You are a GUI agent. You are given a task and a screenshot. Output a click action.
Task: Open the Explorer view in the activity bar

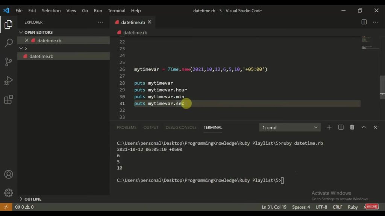pos(8,24)
